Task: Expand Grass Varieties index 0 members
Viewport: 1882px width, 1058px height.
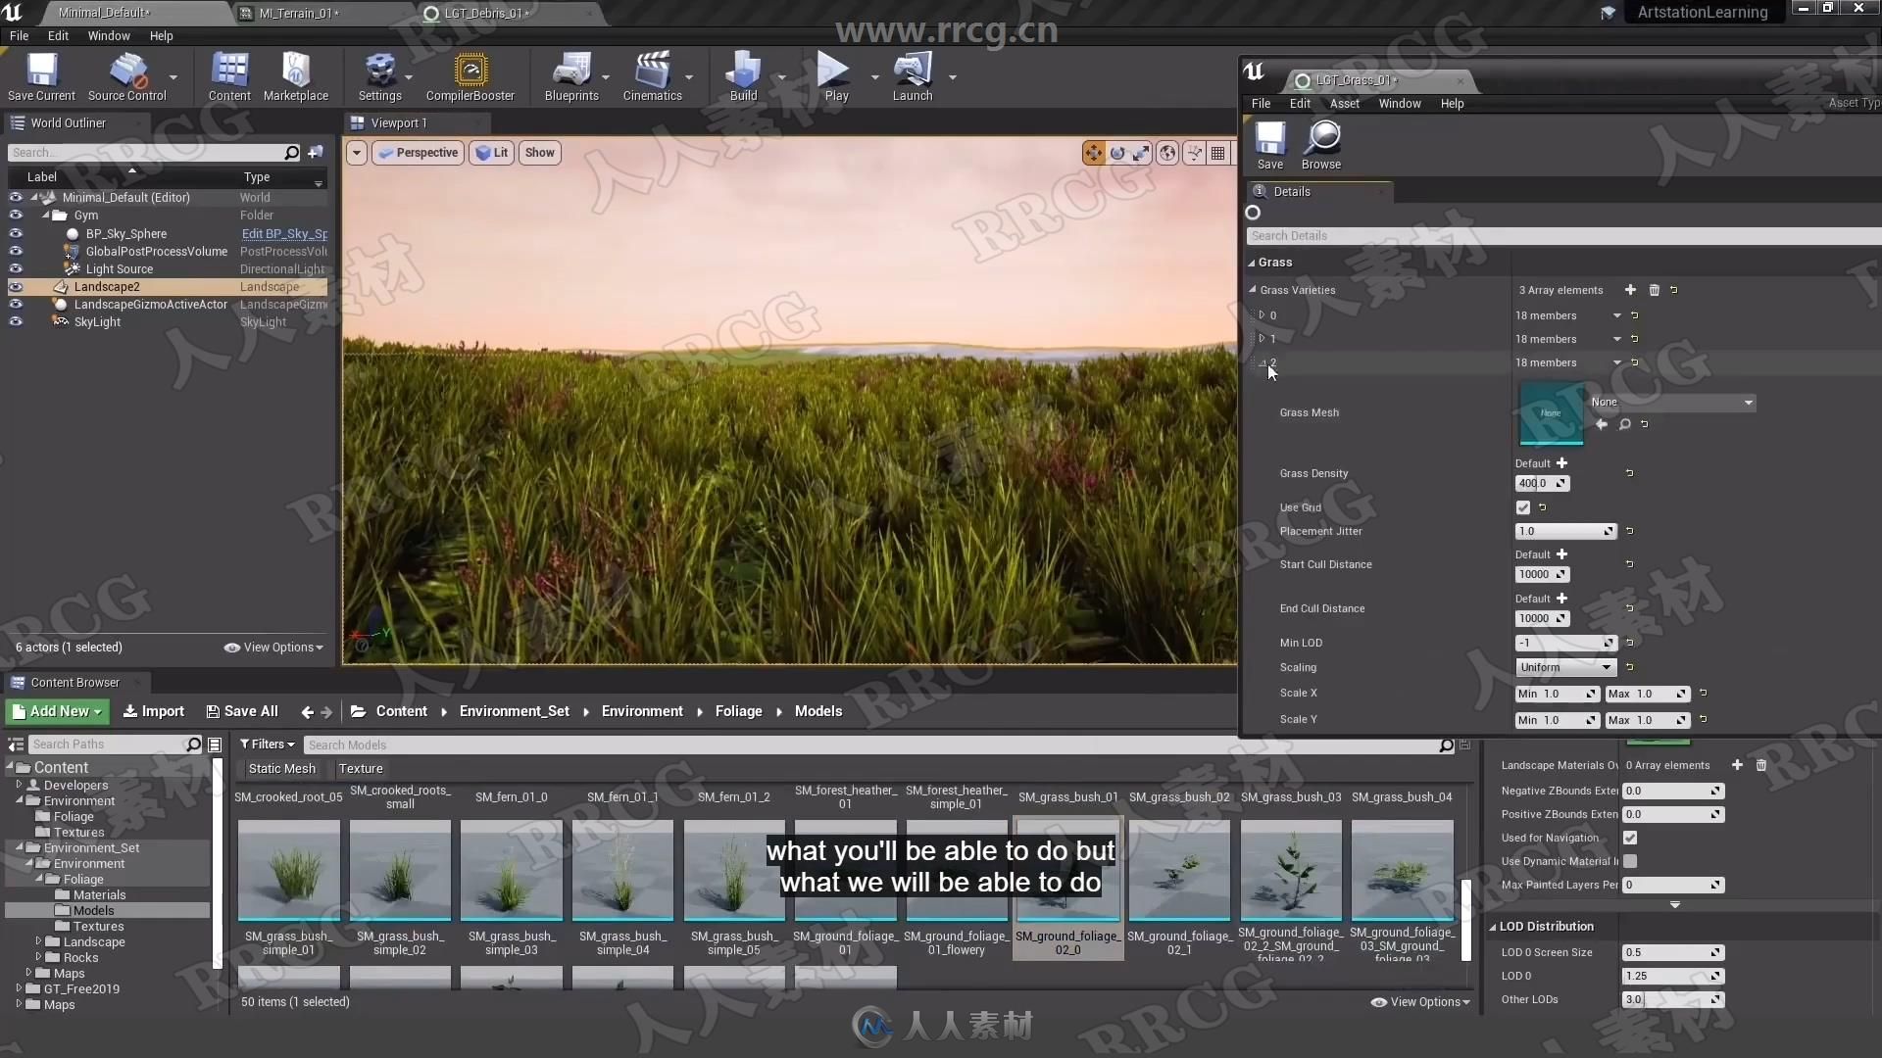Action: pyautogui.click(x=1263, y=313)
